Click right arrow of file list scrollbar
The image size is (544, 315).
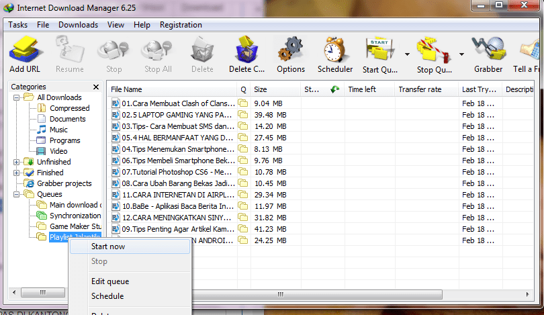click(x=527, y=295)
